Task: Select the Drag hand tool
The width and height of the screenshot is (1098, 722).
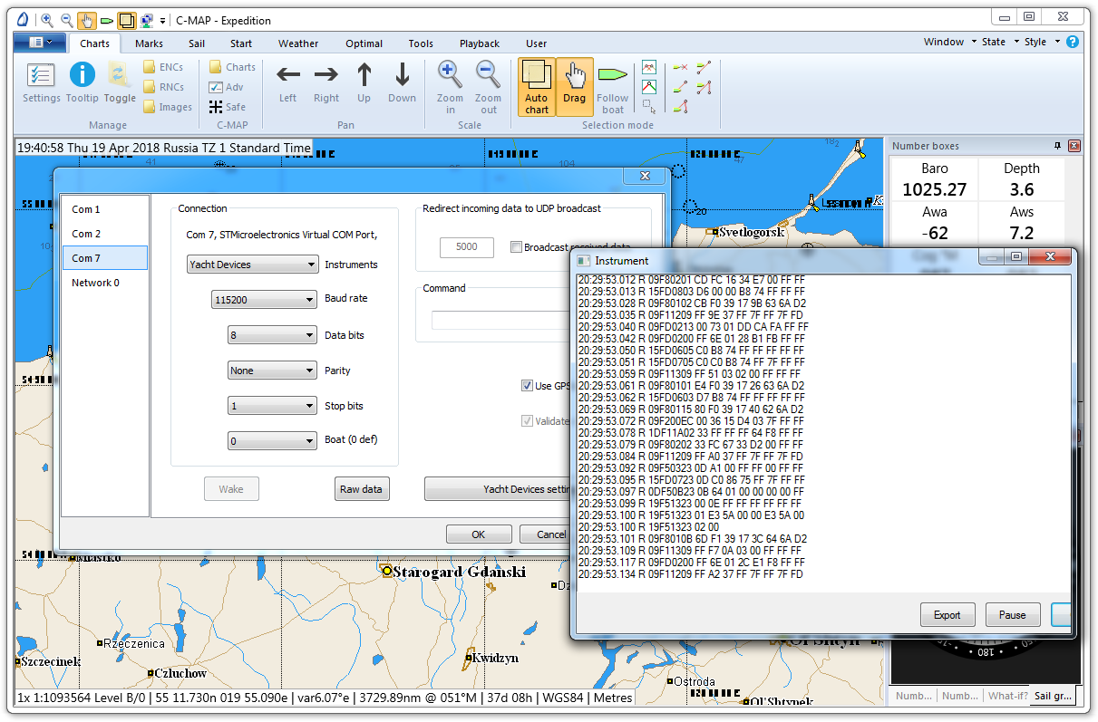Action: click(x=574, y=87)
